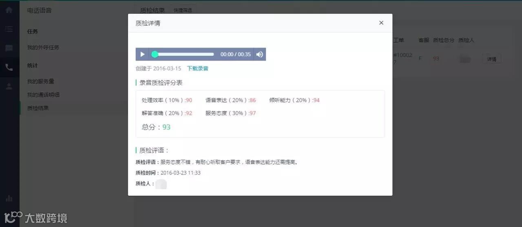This screenshot has width=522, height=227.
Task: Click the 解答准确 score 92
Action: tap(189, 113)
